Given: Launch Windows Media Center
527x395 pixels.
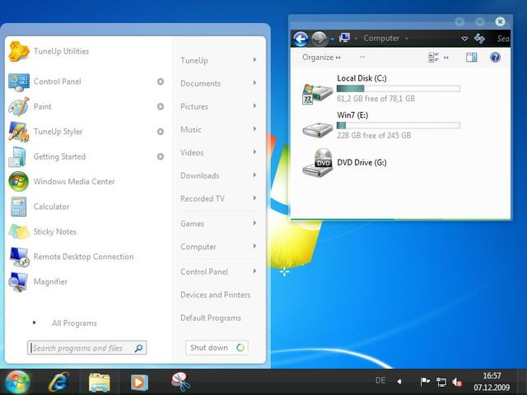Looking at the screenshot, I should tap(62, 182).
